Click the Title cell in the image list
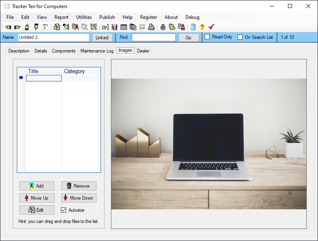The height and width of the screenshot is (241, 318). pyautogui.click(x=44, y=78)
